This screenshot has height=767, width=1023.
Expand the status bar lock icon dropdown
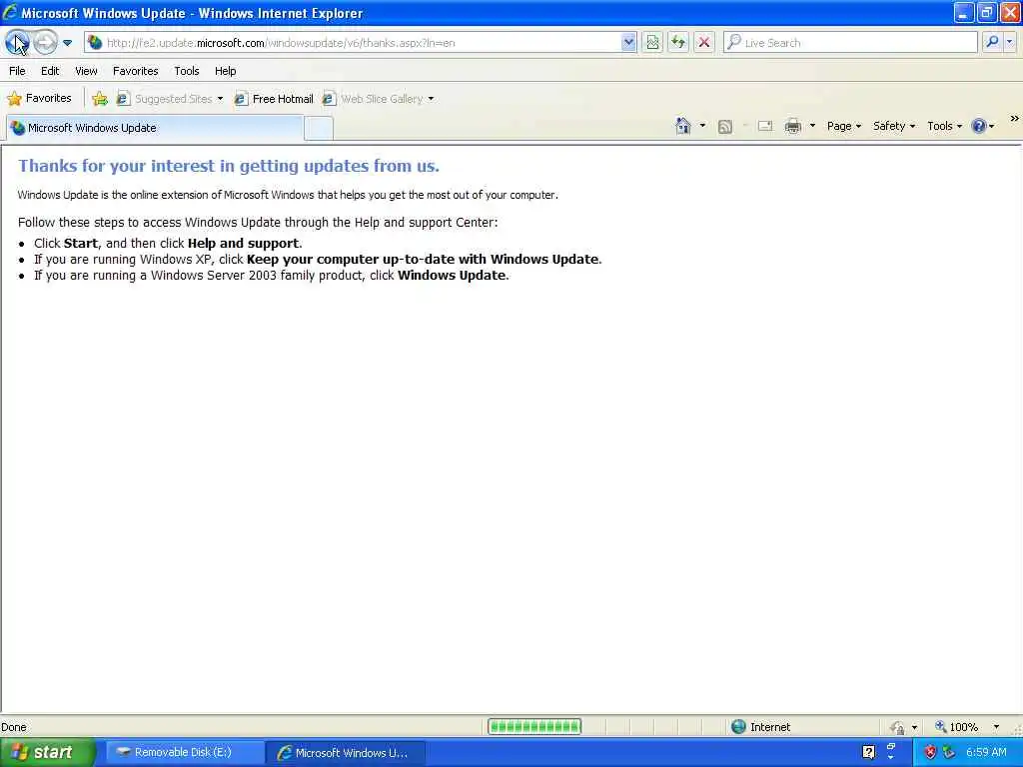[x=914, y=727]
